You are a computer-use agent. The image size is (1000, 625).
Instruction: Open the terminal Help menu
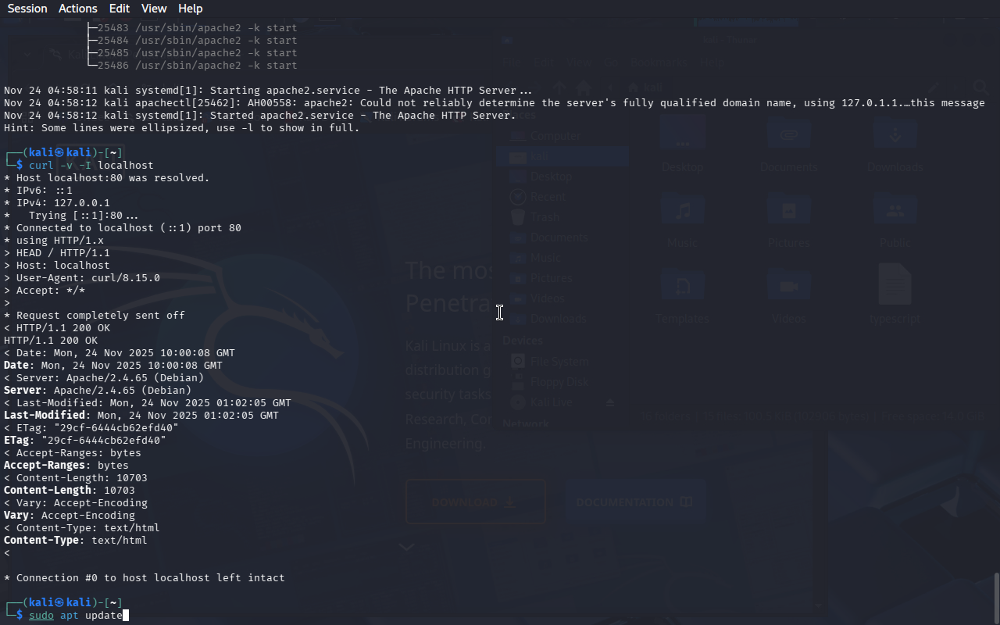point(190,9)
